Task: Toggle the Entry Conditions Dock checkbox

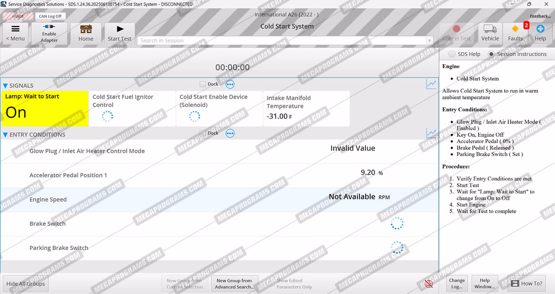Action: [202, 133]
